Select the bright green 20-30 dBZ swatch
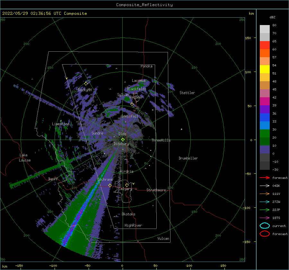This screenshot has width=289, height=270. (x=265, y=134)
